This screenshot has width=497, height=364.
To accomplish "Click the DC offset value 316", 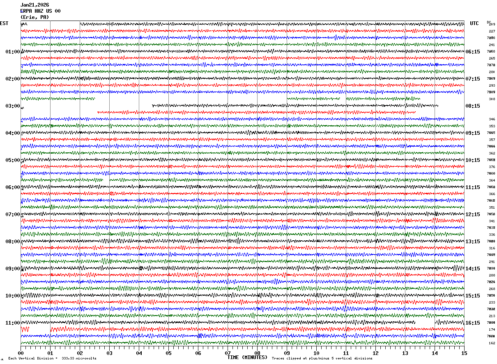I will pyautogui.click(x=492, y=248).
